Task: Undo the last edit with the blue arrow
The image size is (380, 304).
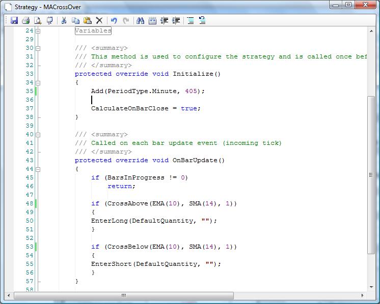Action: (114, 20)
